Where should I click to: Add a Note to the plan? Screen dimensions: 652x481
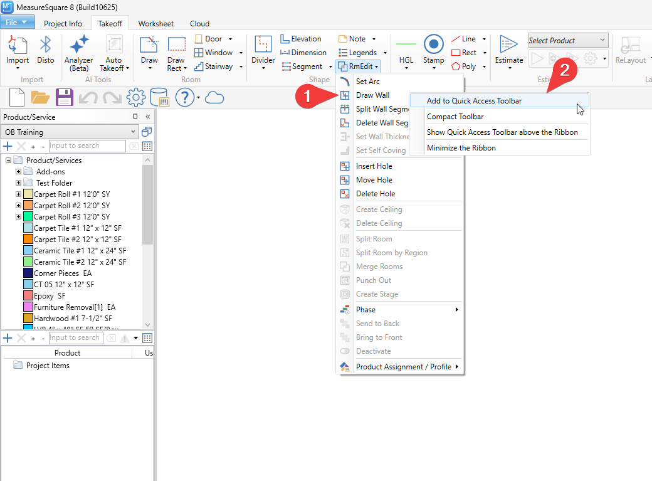352,39
